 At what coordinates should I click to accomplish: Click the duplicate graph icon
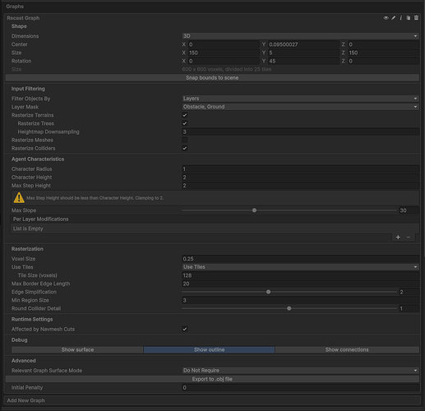(409, 18)
